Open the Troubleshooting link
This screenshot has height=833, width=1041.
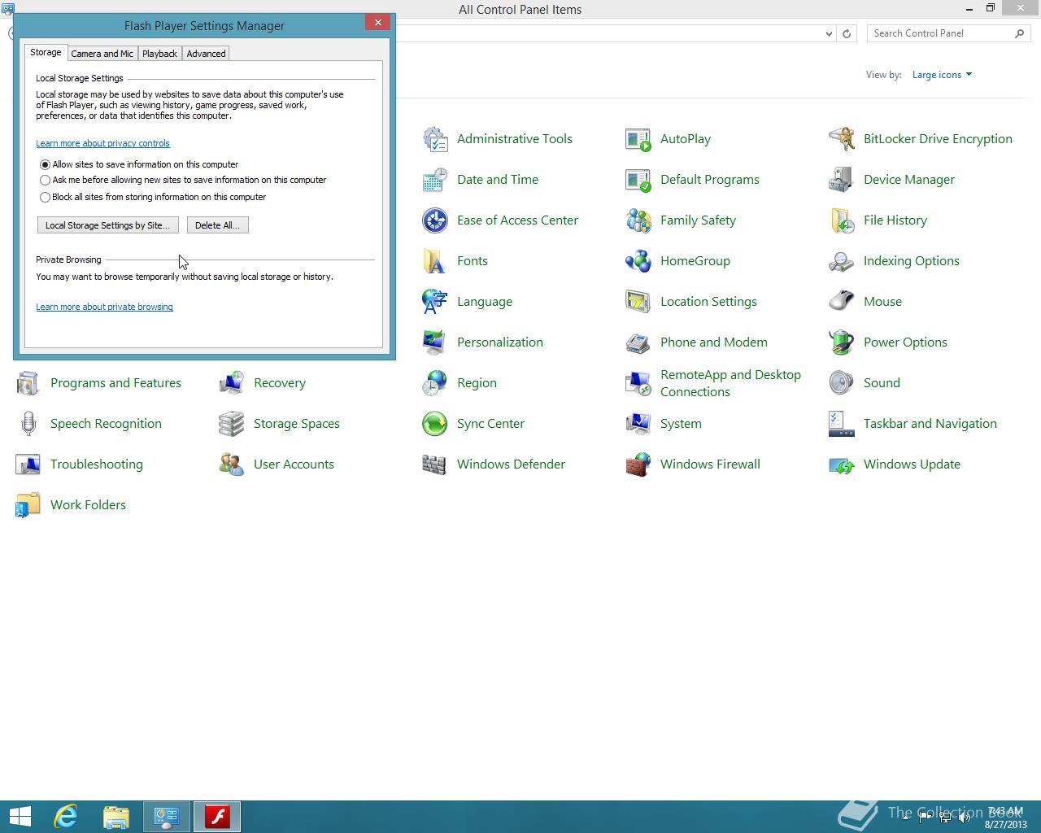click(97, 464)
